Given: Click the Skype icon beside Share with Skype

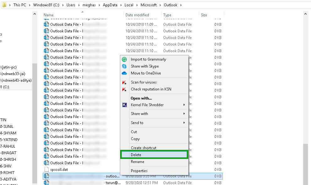Looking at the screenshot, I should point(125,66).
